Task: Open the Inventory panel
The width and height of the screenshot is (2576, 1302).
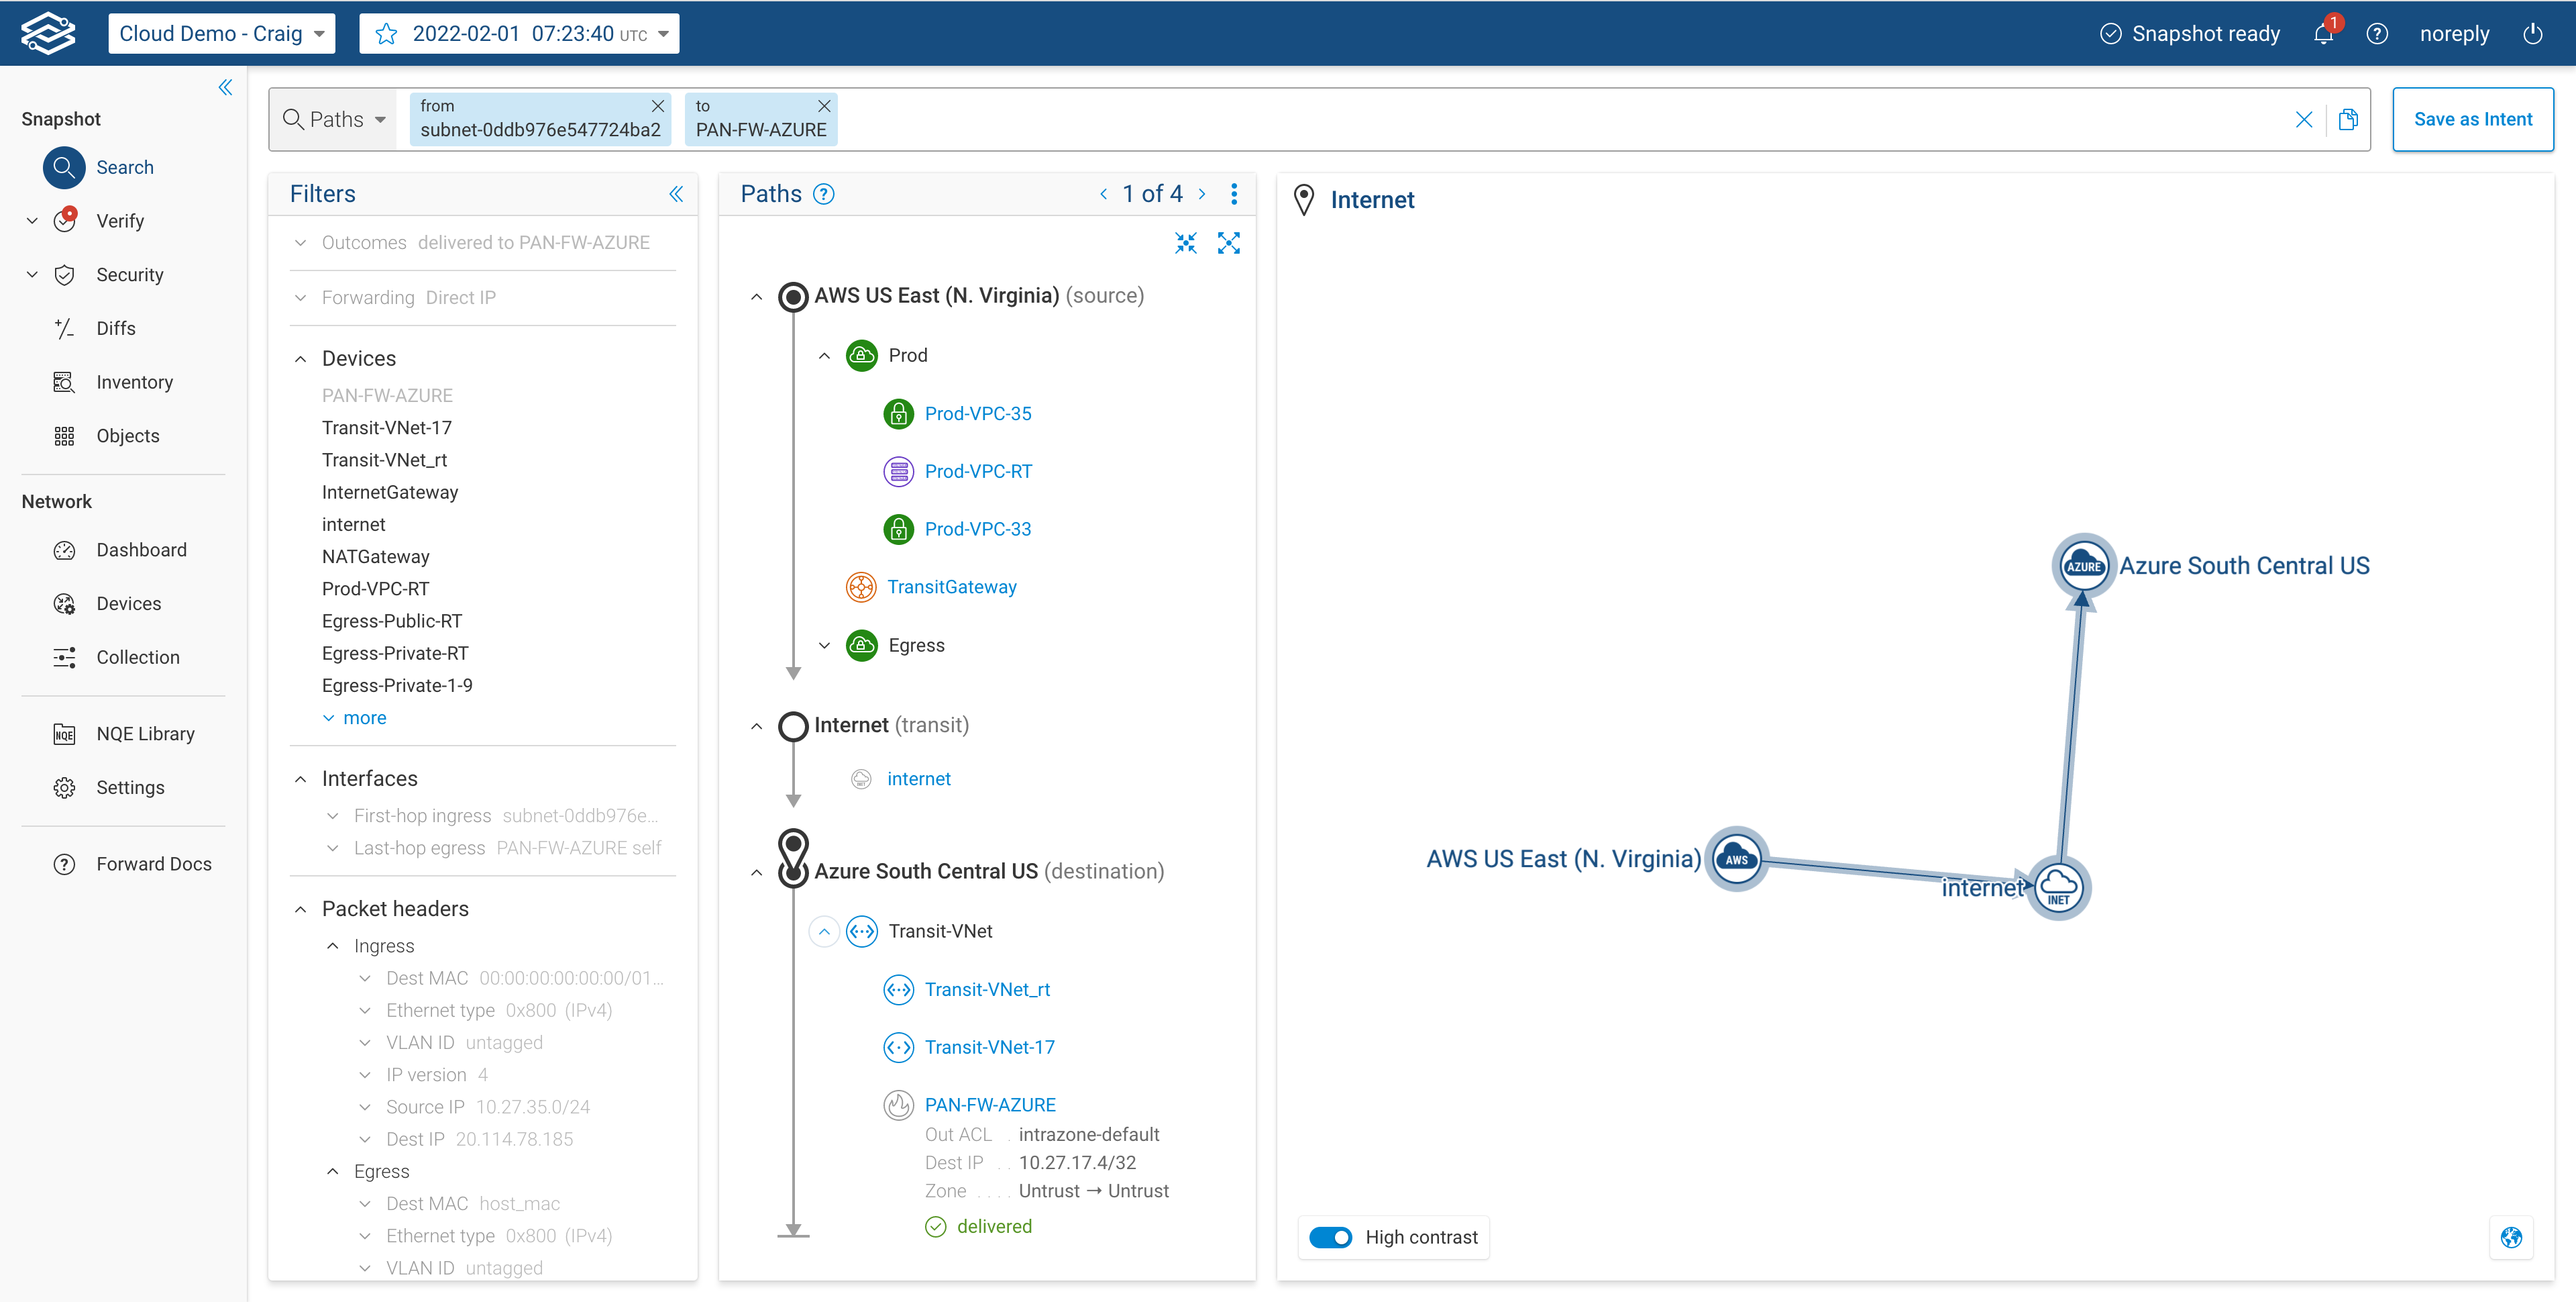Action: coord(64,381)
